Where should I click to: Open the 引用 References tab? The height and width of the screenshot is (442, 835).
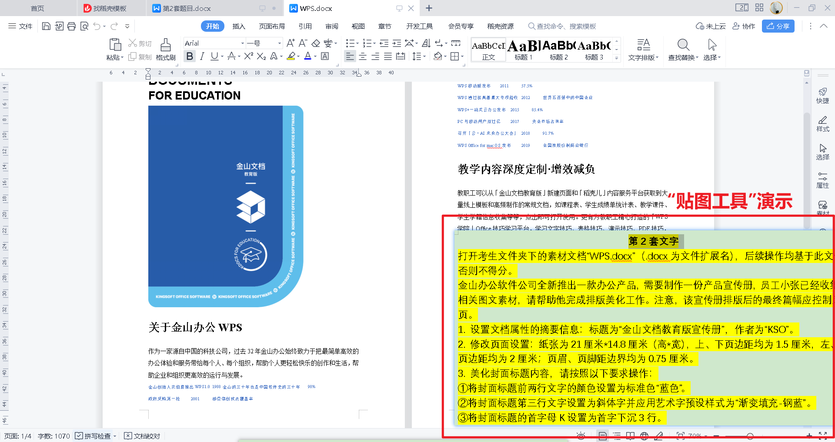[305, 26]
